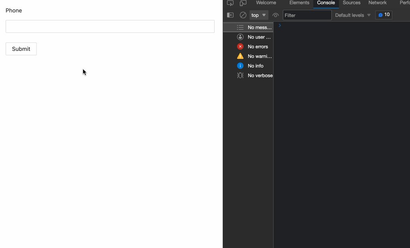Select the No messages list item

pyautogui.click(x=255, y=27)
